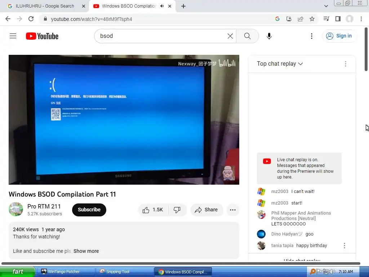Toggle Chrome side panel
This screenshot has height=277, width=369.
click(338, 19)
